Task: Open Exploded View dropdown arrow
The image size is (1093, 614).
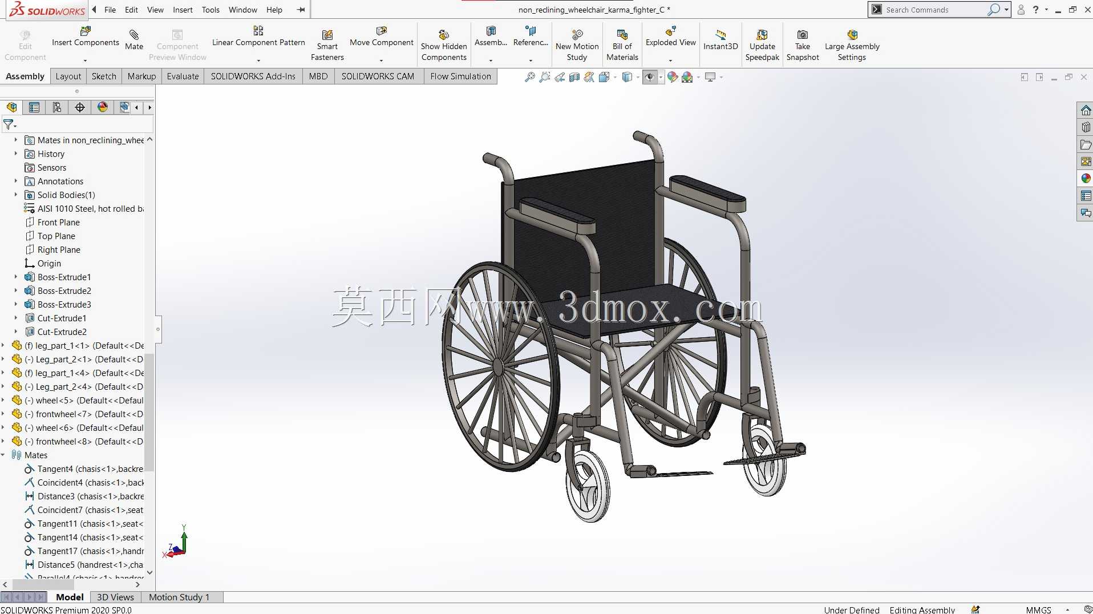Action: point(670,60)
